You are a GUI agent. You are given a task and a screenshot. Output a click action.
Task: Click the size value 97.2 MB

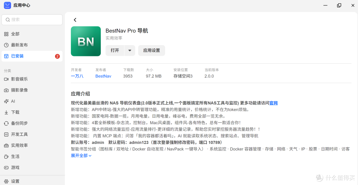(154, 76)
